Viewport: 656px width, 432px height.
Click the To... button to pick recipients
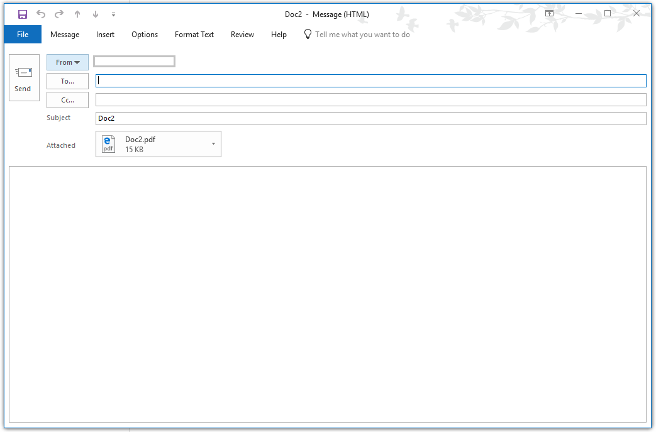67,81
